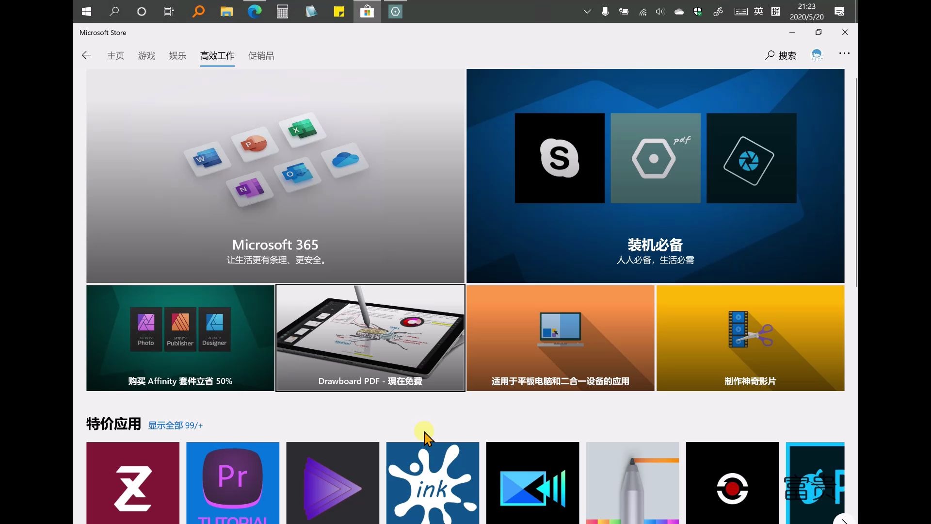Open the 购买 Affinity 套件立省 50% tile
The width and height of the screenshot is (931, 524).
pos(180,338)
